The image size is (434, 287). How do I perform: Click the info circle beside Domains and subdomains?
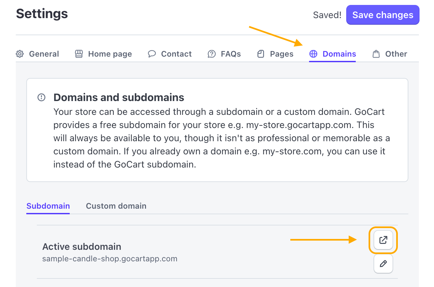41,97
